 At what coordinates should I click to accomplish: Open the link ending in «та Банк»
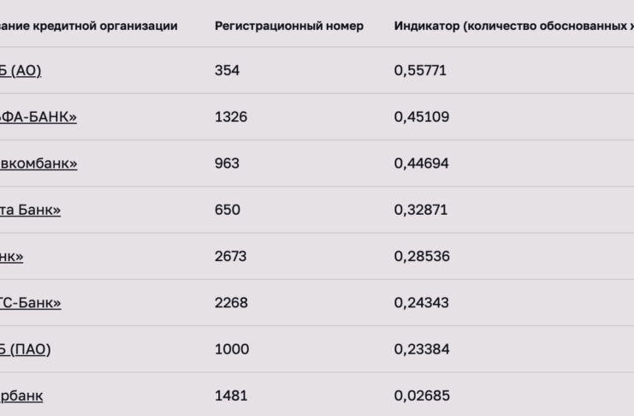click(x=30, y=210)
